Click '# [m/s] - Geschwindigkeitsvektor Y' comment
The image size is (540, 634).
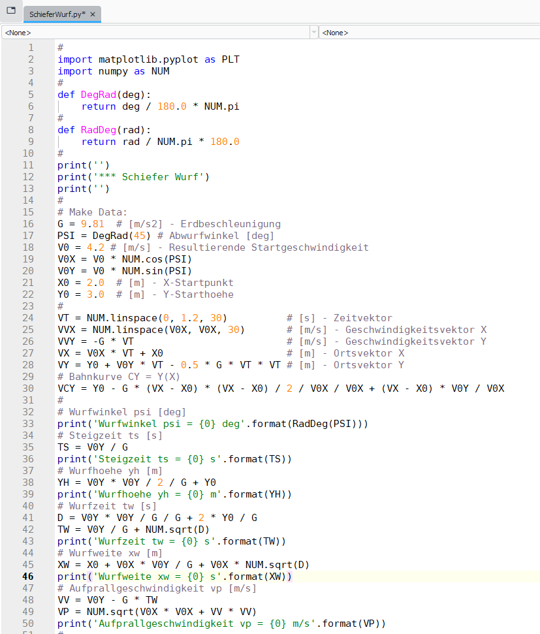(x=387, y=341)
